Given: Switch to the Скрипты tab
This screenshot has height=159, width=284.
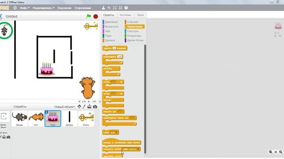Looking at the screenshot, I should (109, 15).
